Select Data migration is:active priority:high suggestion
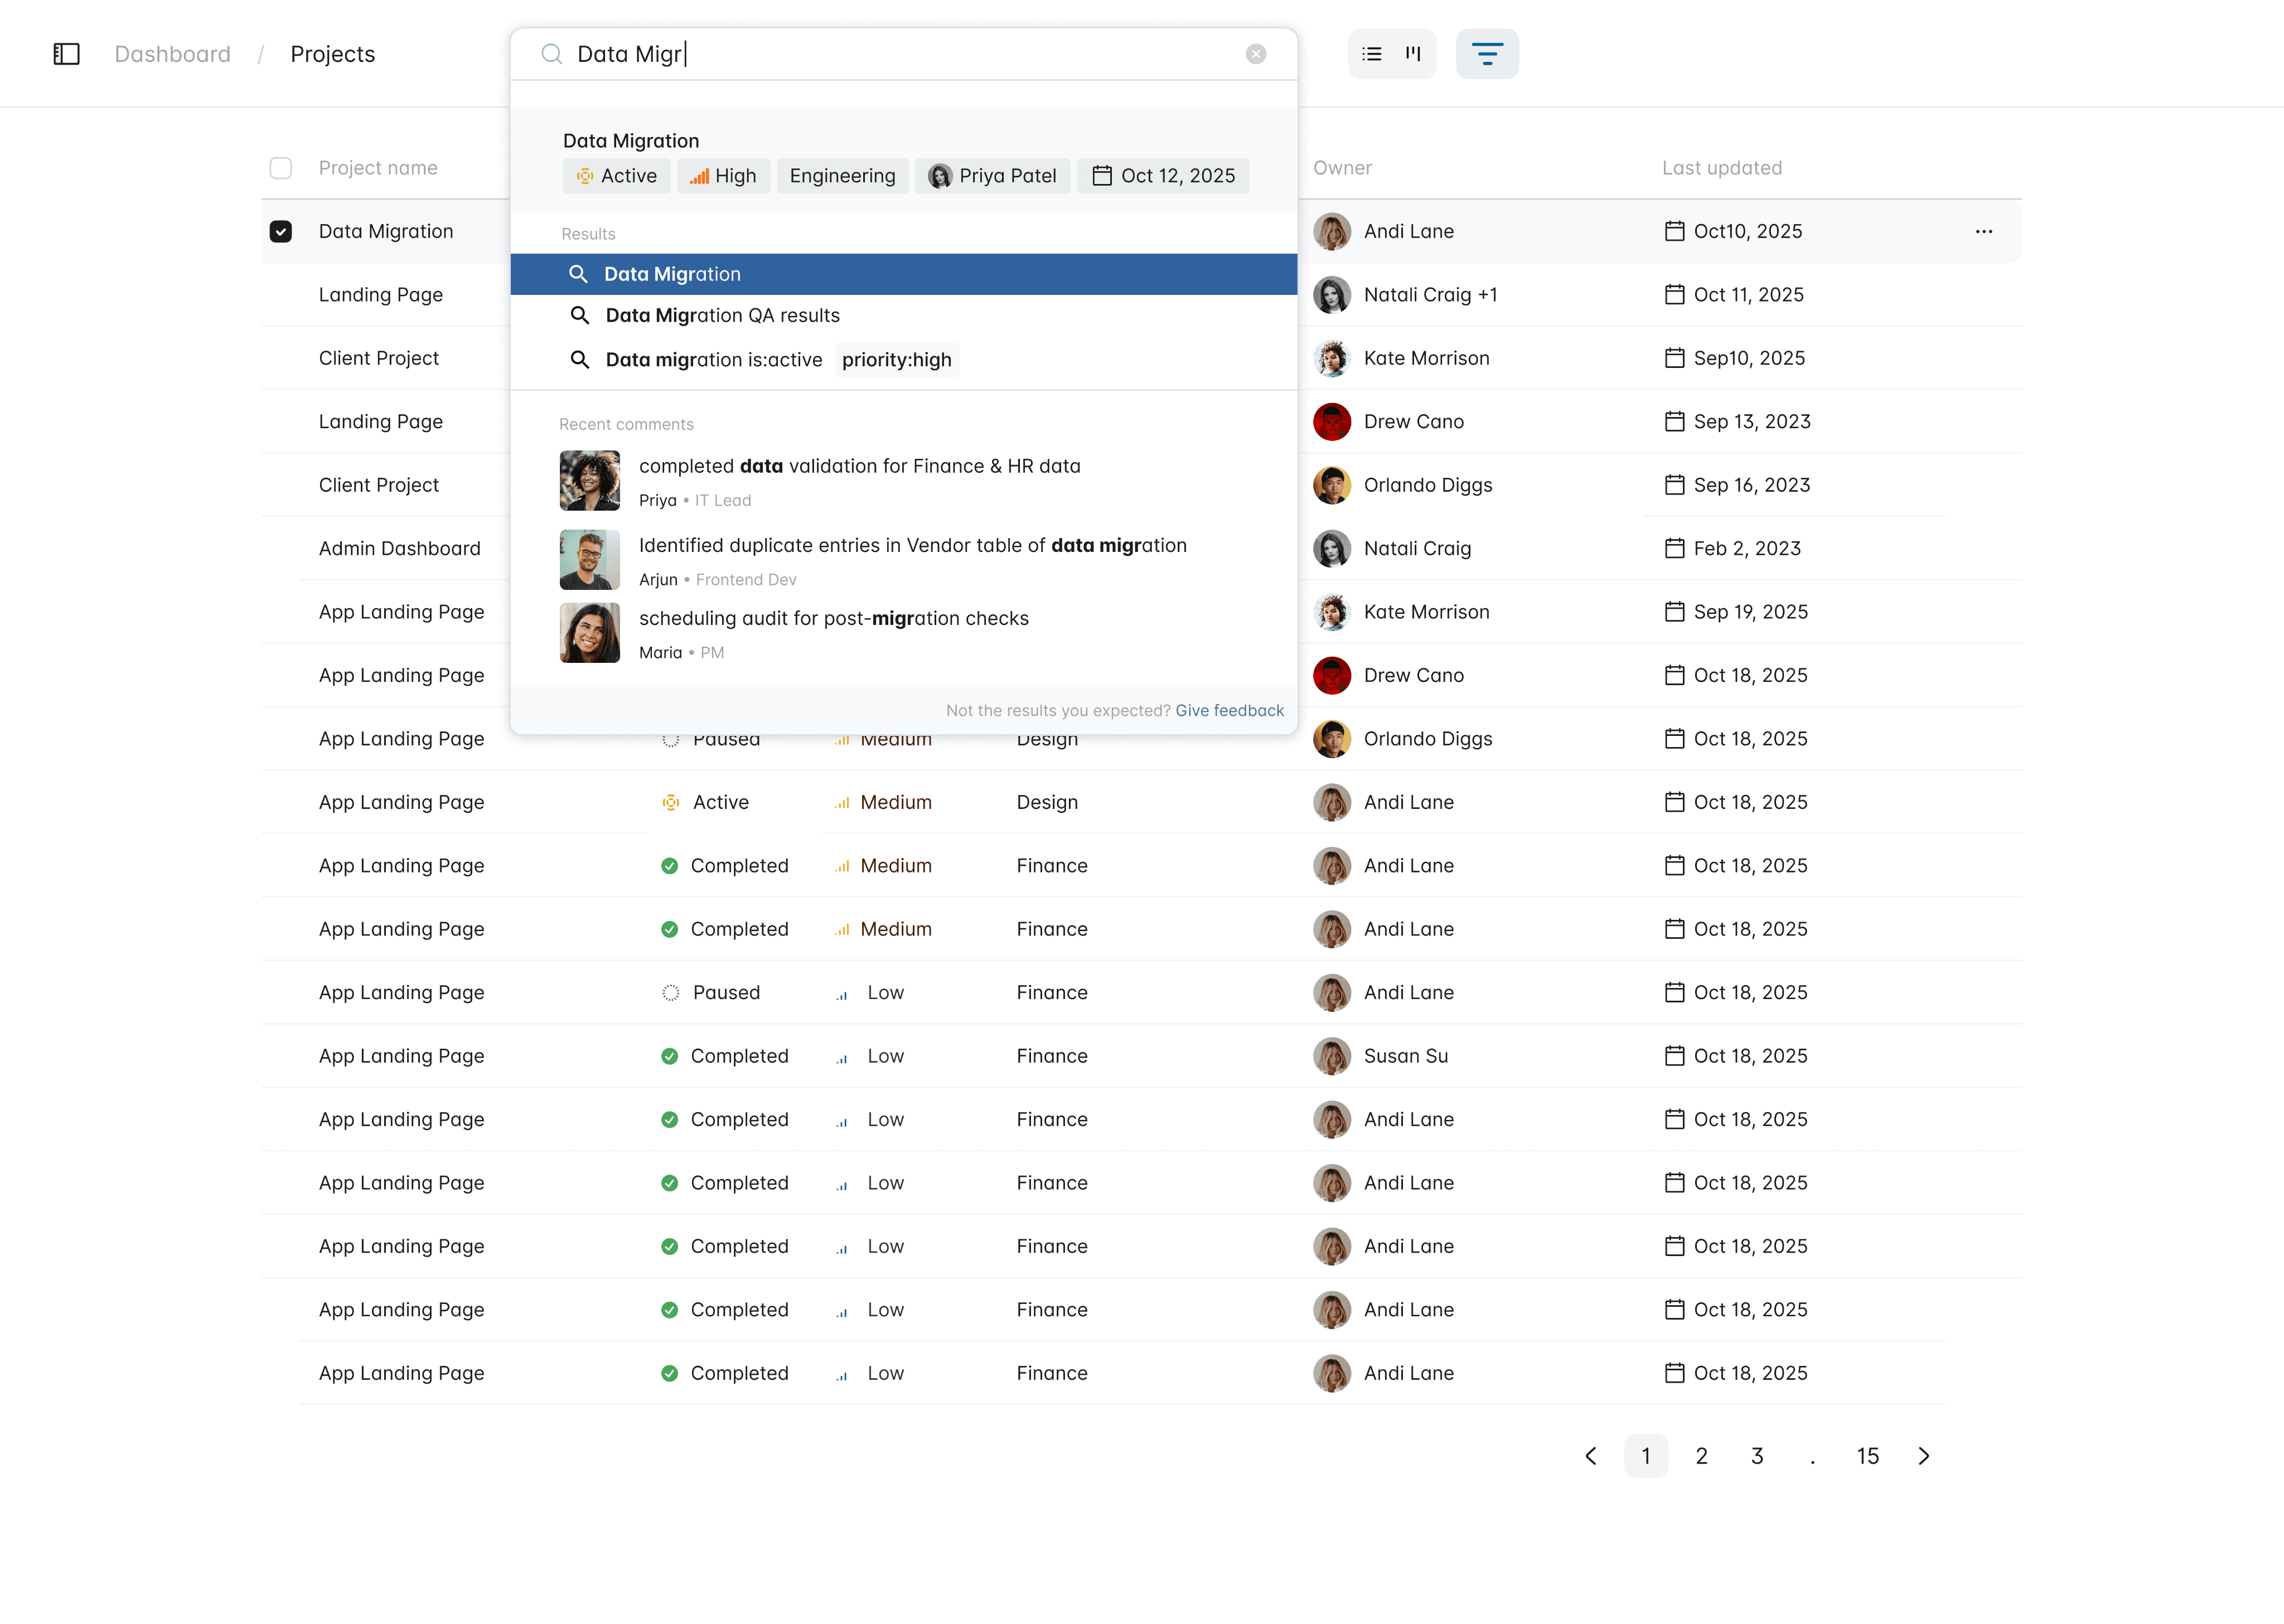The height and width of the screenshot is (1624, 2284). point(760,360)
